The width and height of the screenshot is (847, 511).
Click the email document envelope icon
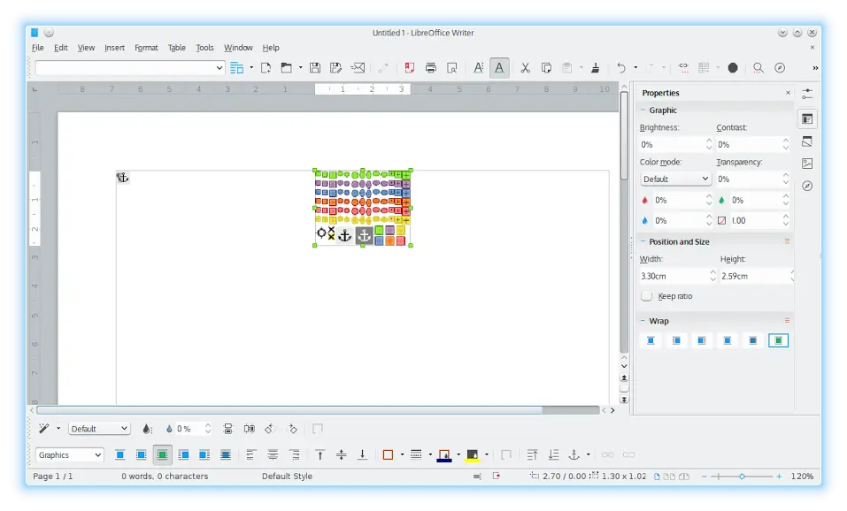coord(358,68)
